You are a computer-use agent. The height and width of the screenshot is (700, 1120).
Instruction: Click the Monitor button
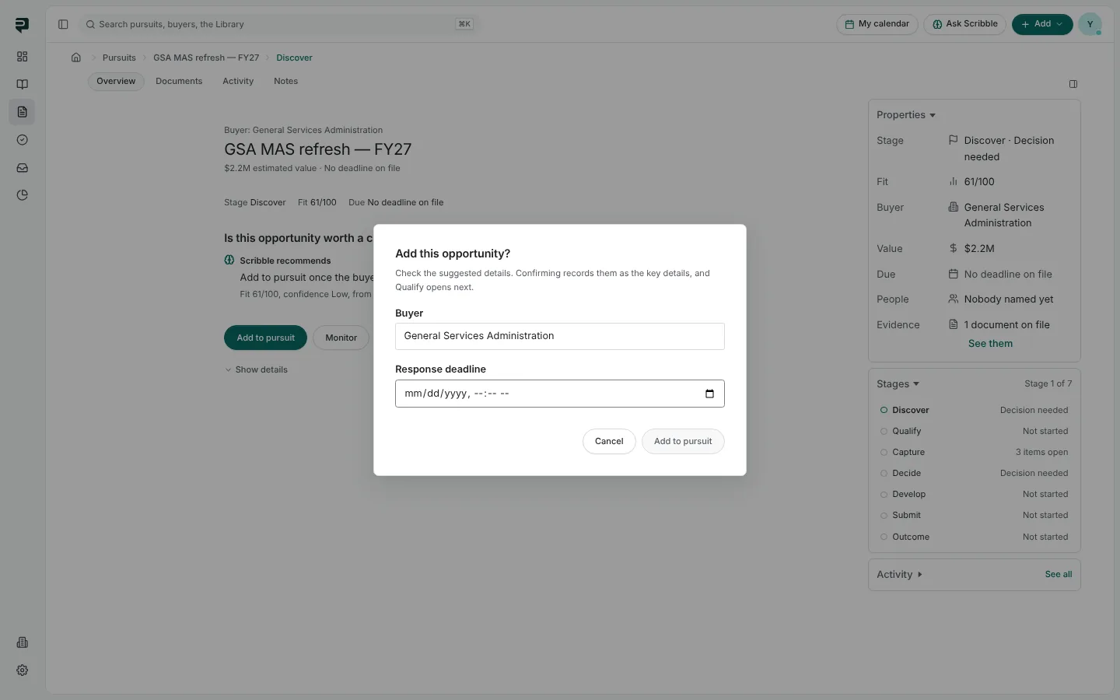pyautogui.click(x=341, y=338)
